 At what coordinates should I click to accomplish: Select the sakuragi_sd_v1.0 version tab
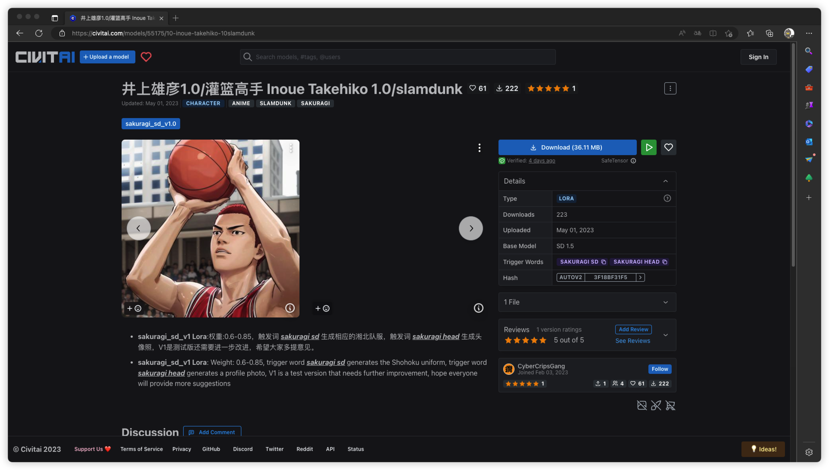[x=151, y=124]
